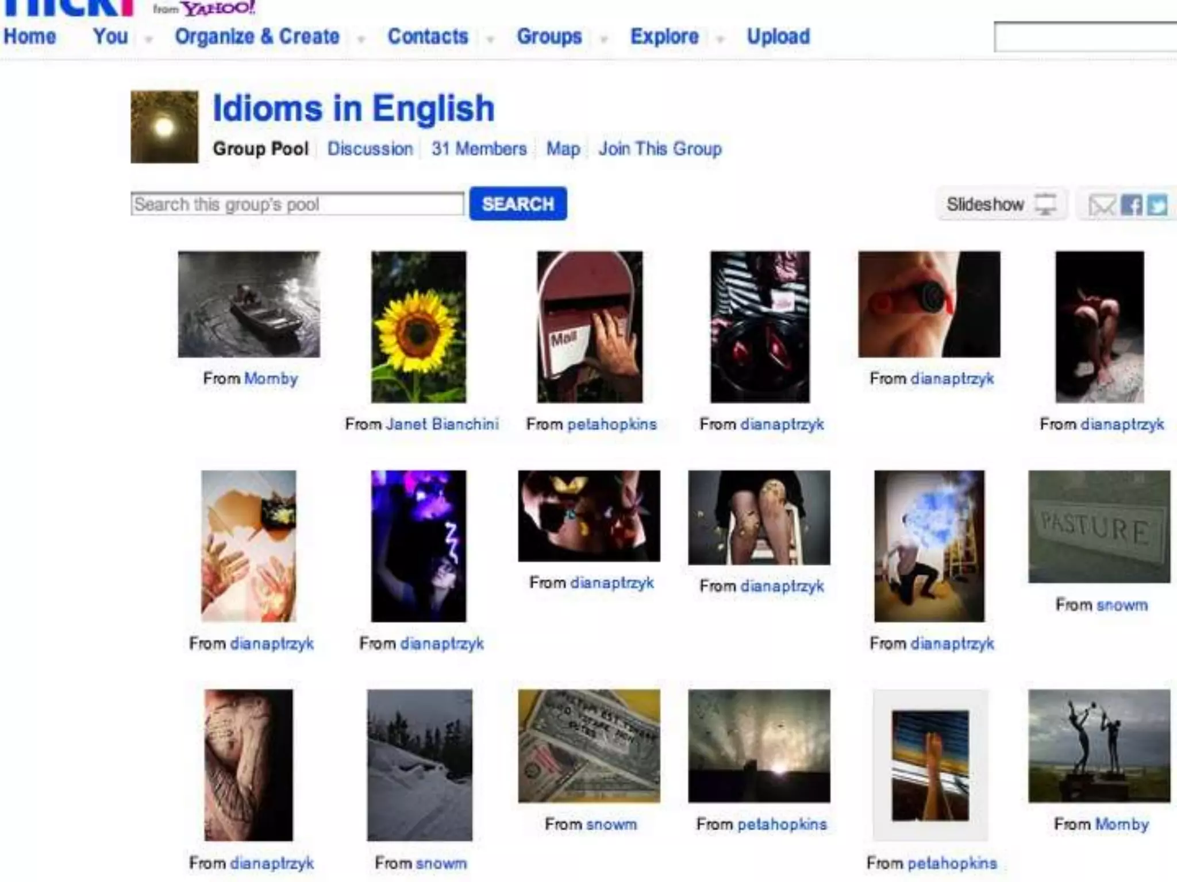
Task: Share the group on Twitter icon
Action: [x=1157, y=204]
